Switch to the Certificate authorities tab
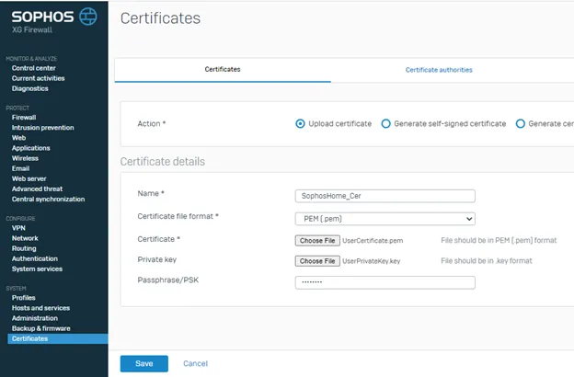Image resolution: width=574 pixels, height=377 pixels. (x=439, y=70)
